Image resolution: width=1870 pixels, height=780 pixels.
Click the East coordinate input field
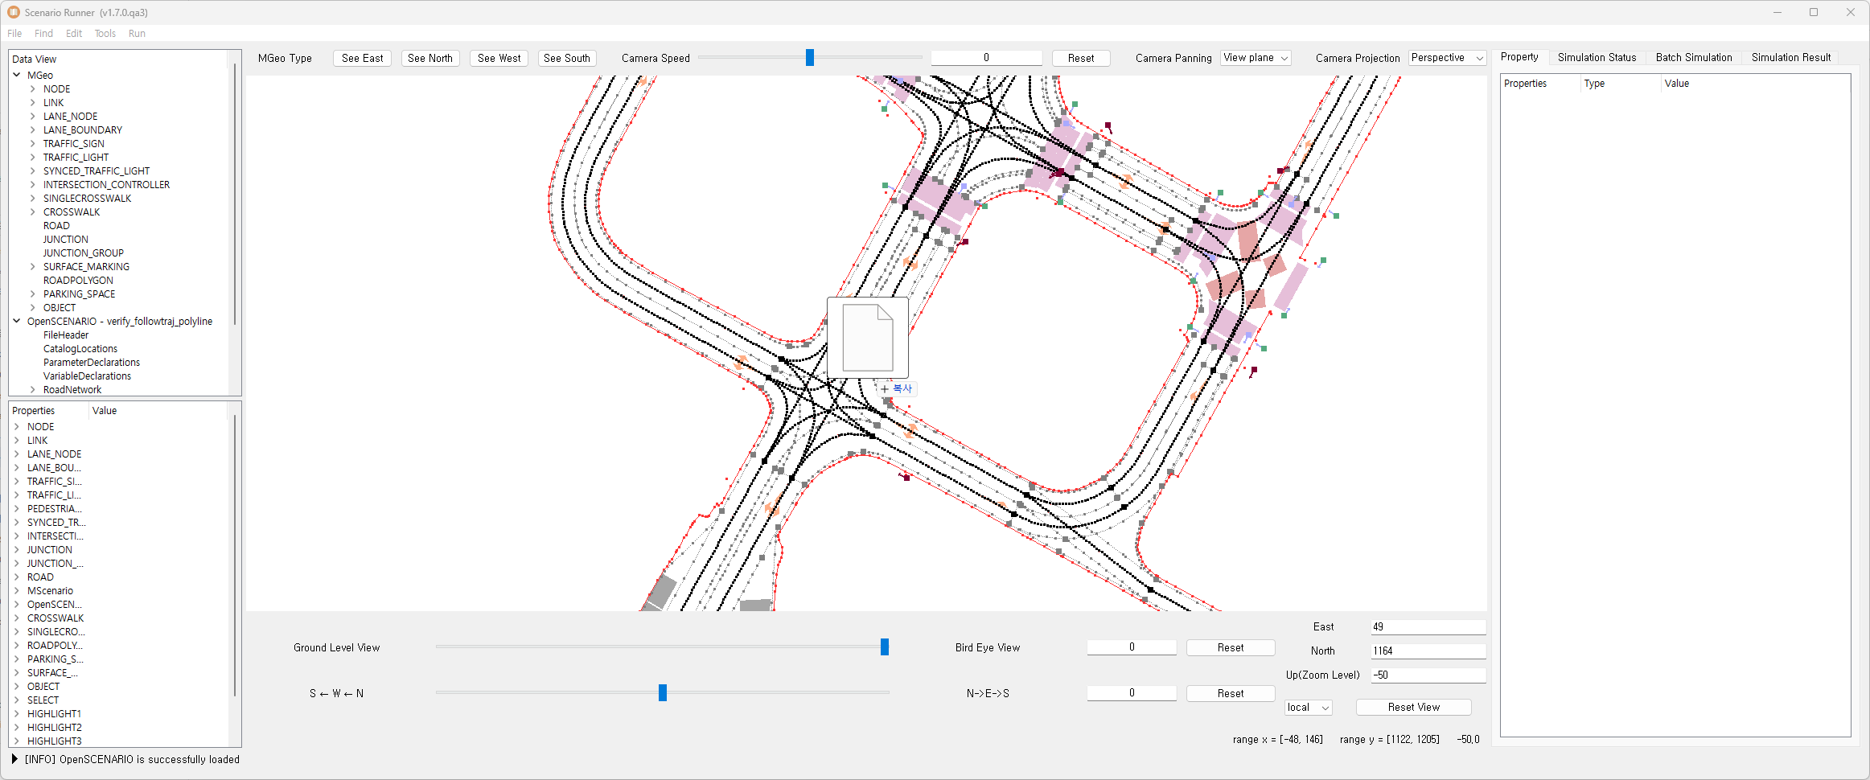pos(1428,627)
